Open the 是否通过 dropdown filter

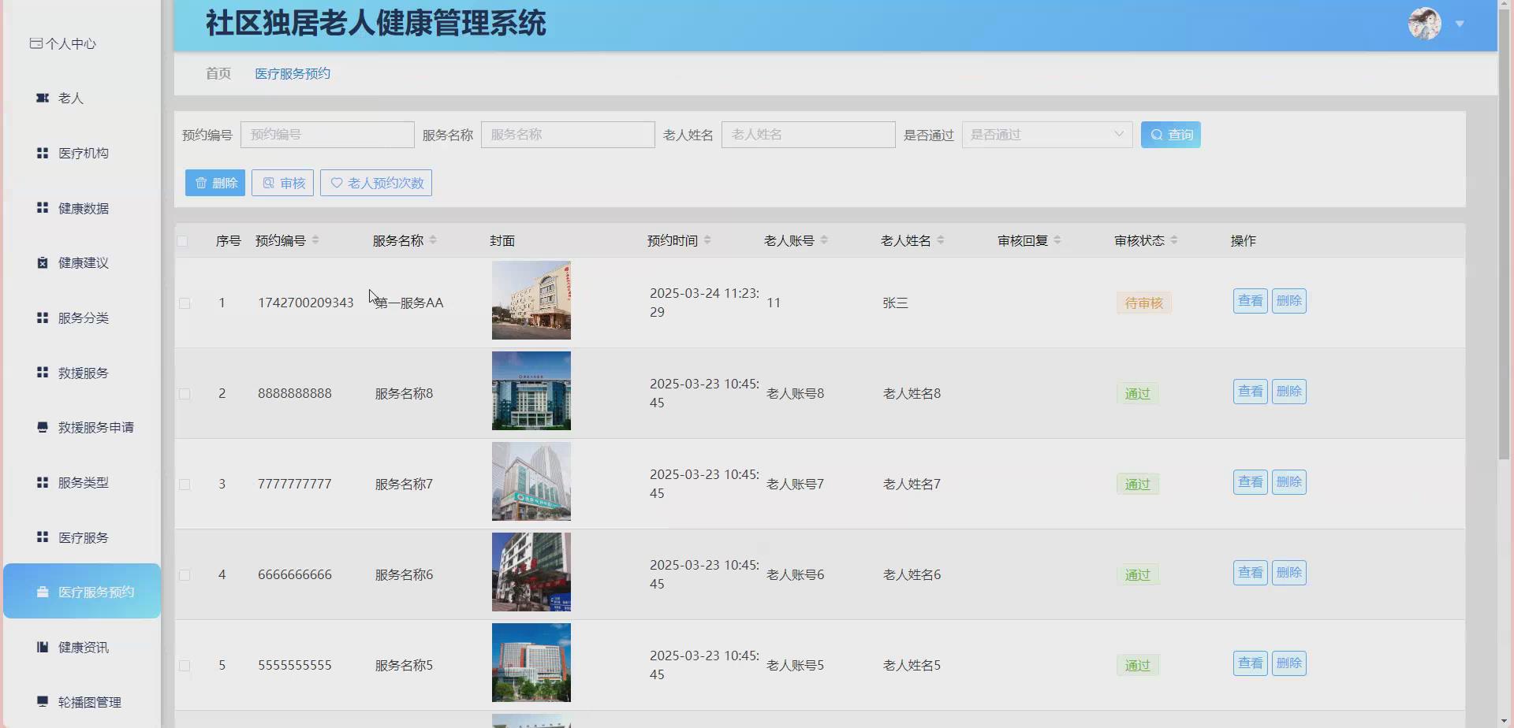point(1046,134)
